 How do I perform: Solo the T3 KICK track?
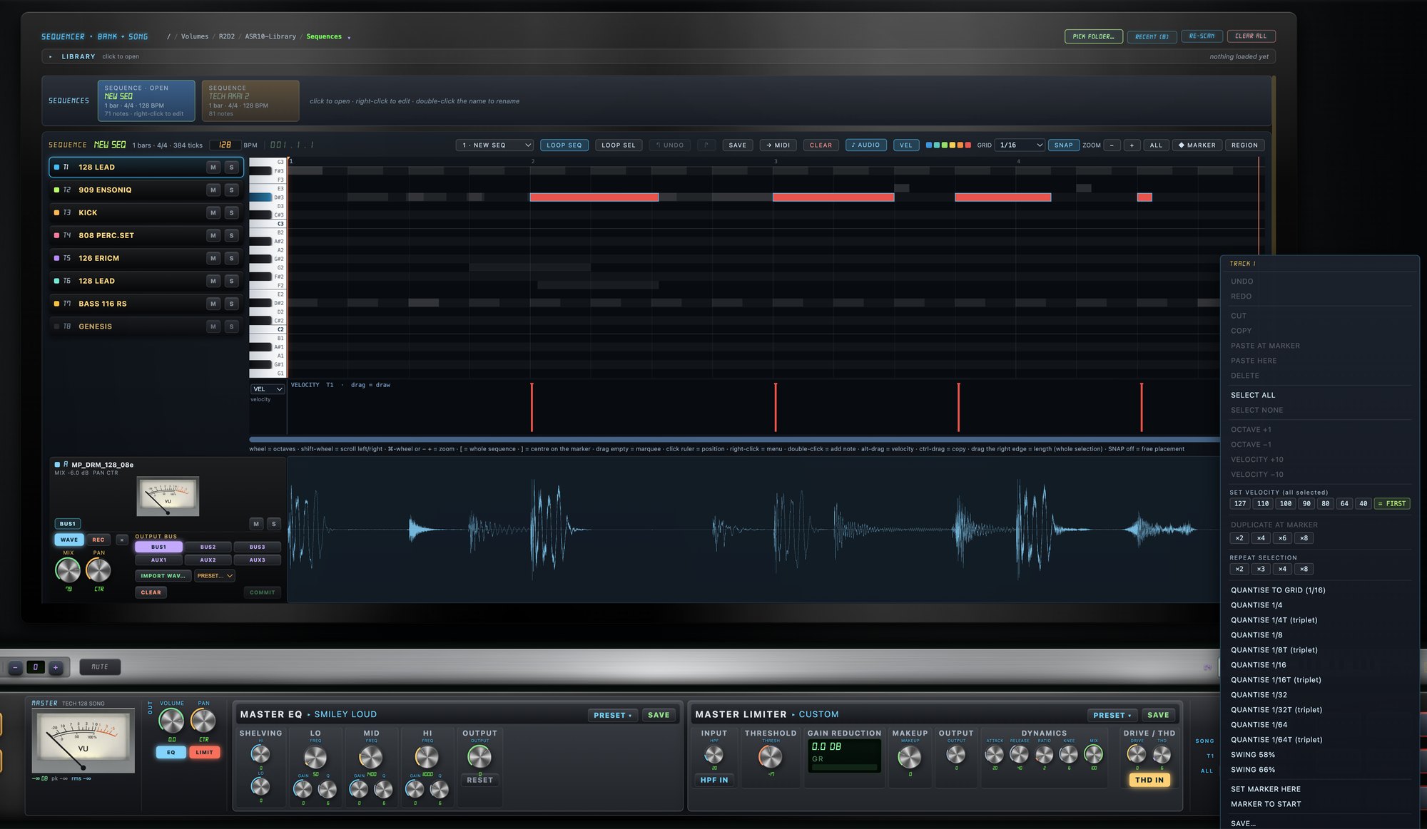(x=231, y=212)
